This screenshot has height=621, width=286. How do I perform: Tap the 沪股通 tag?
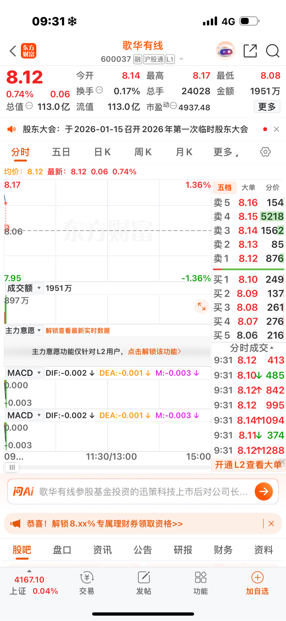coord(153,59)
